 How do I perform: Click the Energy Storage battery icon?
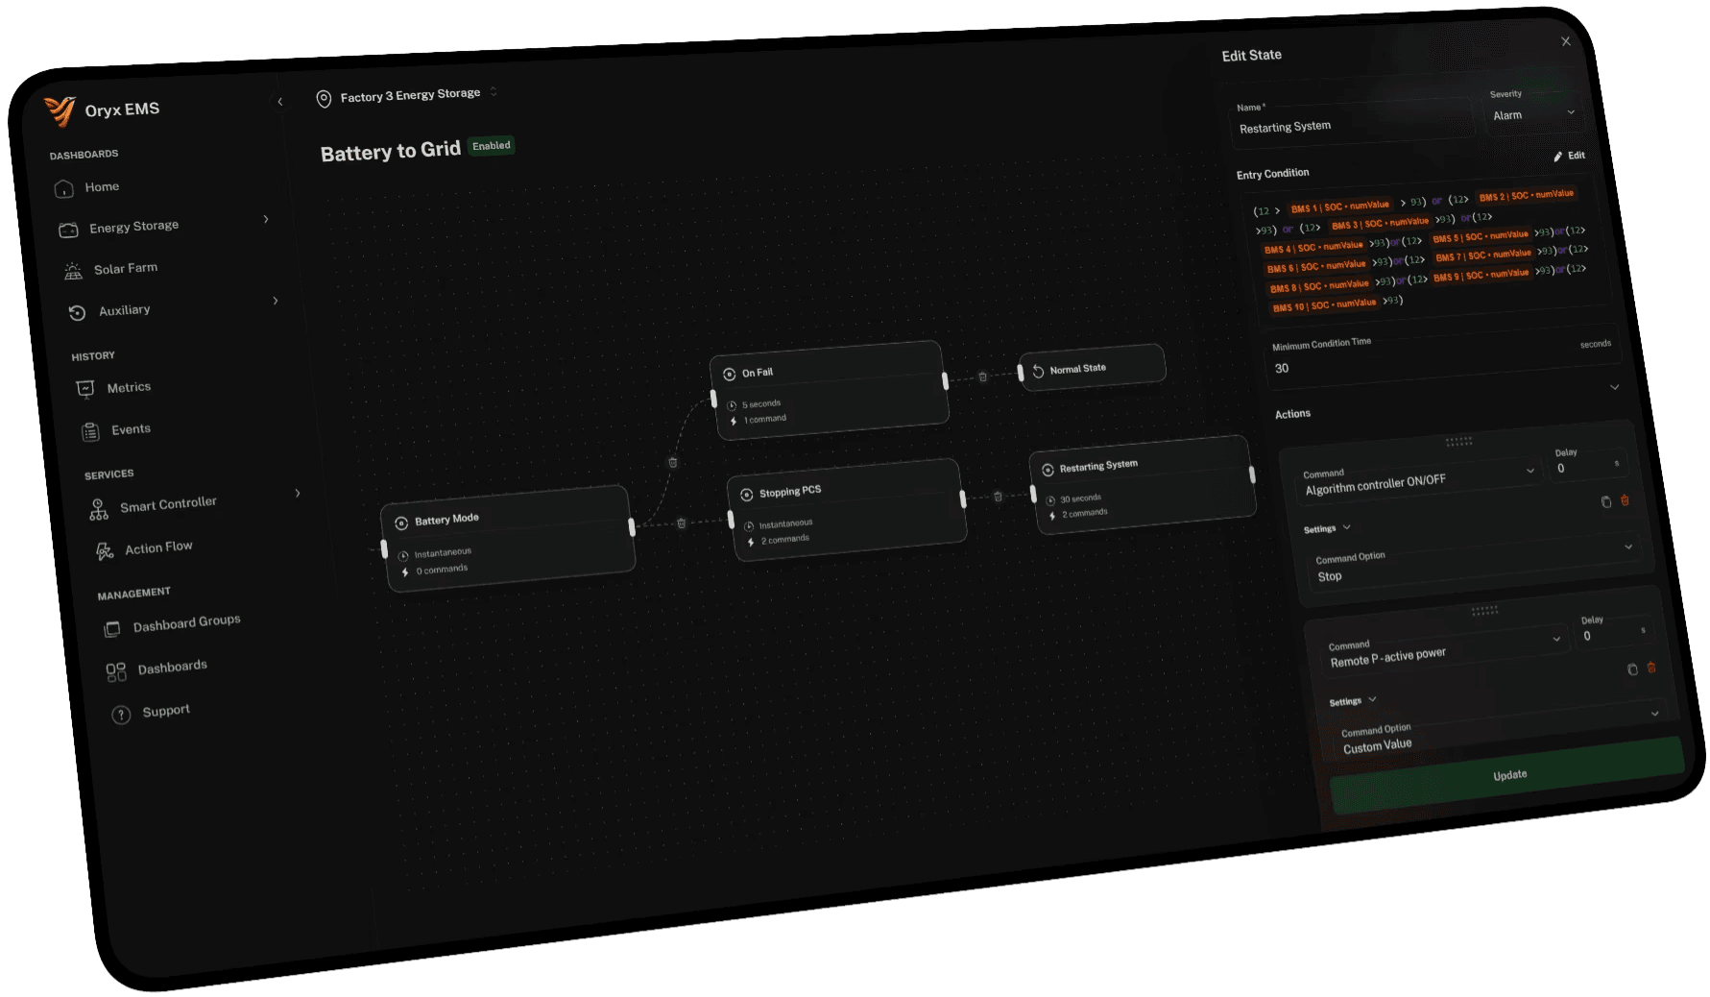[x=68, y=231]
